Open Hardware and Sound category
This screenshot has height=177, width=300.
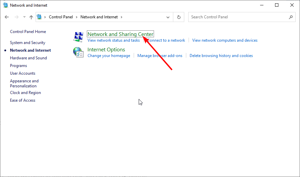click(28, 58)
